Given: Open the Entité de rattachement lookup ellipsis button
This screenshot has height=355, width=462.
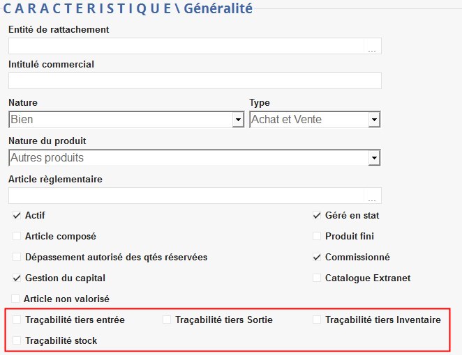Looking at the screenshot, I should click(x=373, y=47).
